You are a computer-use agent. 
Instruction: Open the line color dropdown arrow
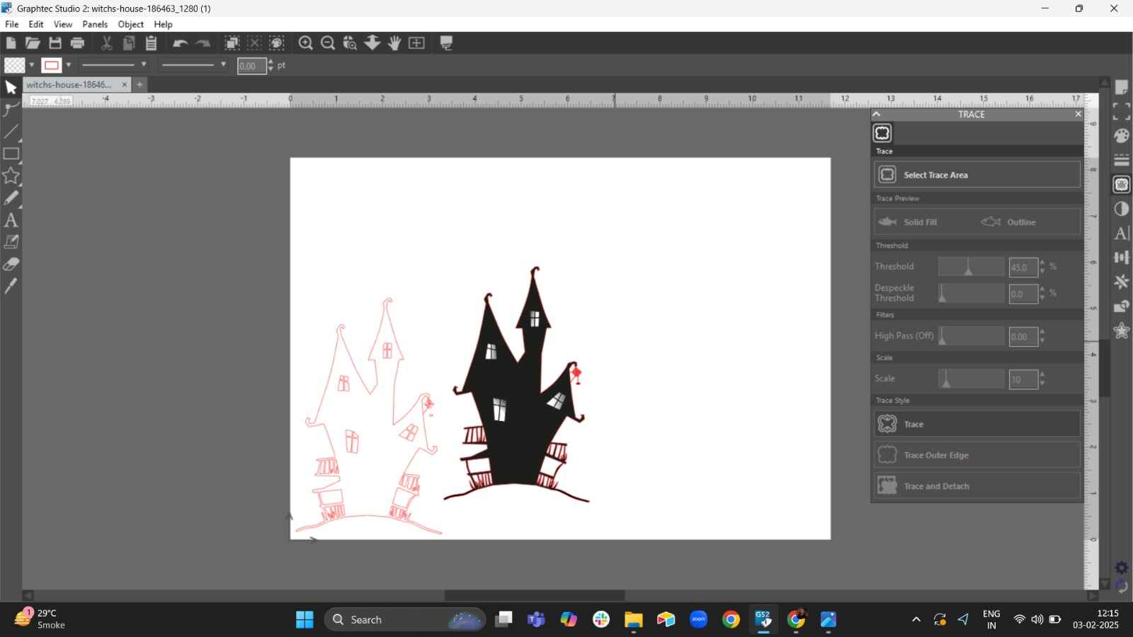click(69, 65)
